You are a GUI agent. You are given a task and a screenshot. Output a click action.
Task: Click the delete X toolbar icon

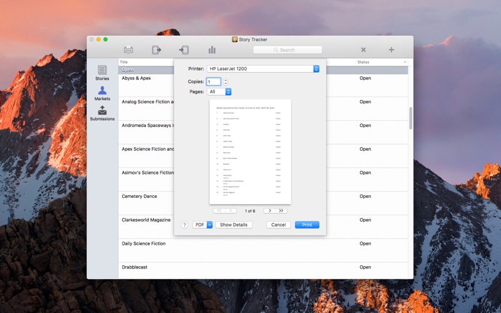click(363, 49)
